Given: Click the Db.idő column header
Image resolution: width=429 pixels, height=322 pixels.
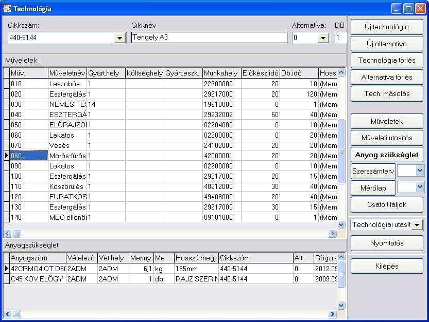Looking at the screenshot, I should point(299,73).
